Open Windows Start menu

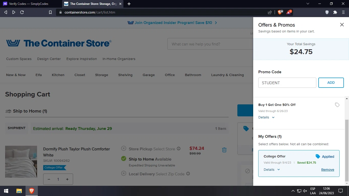coord(6,191)
